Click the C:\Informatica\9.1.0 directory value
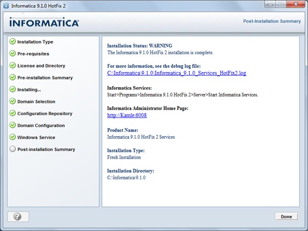 (126, 178)
